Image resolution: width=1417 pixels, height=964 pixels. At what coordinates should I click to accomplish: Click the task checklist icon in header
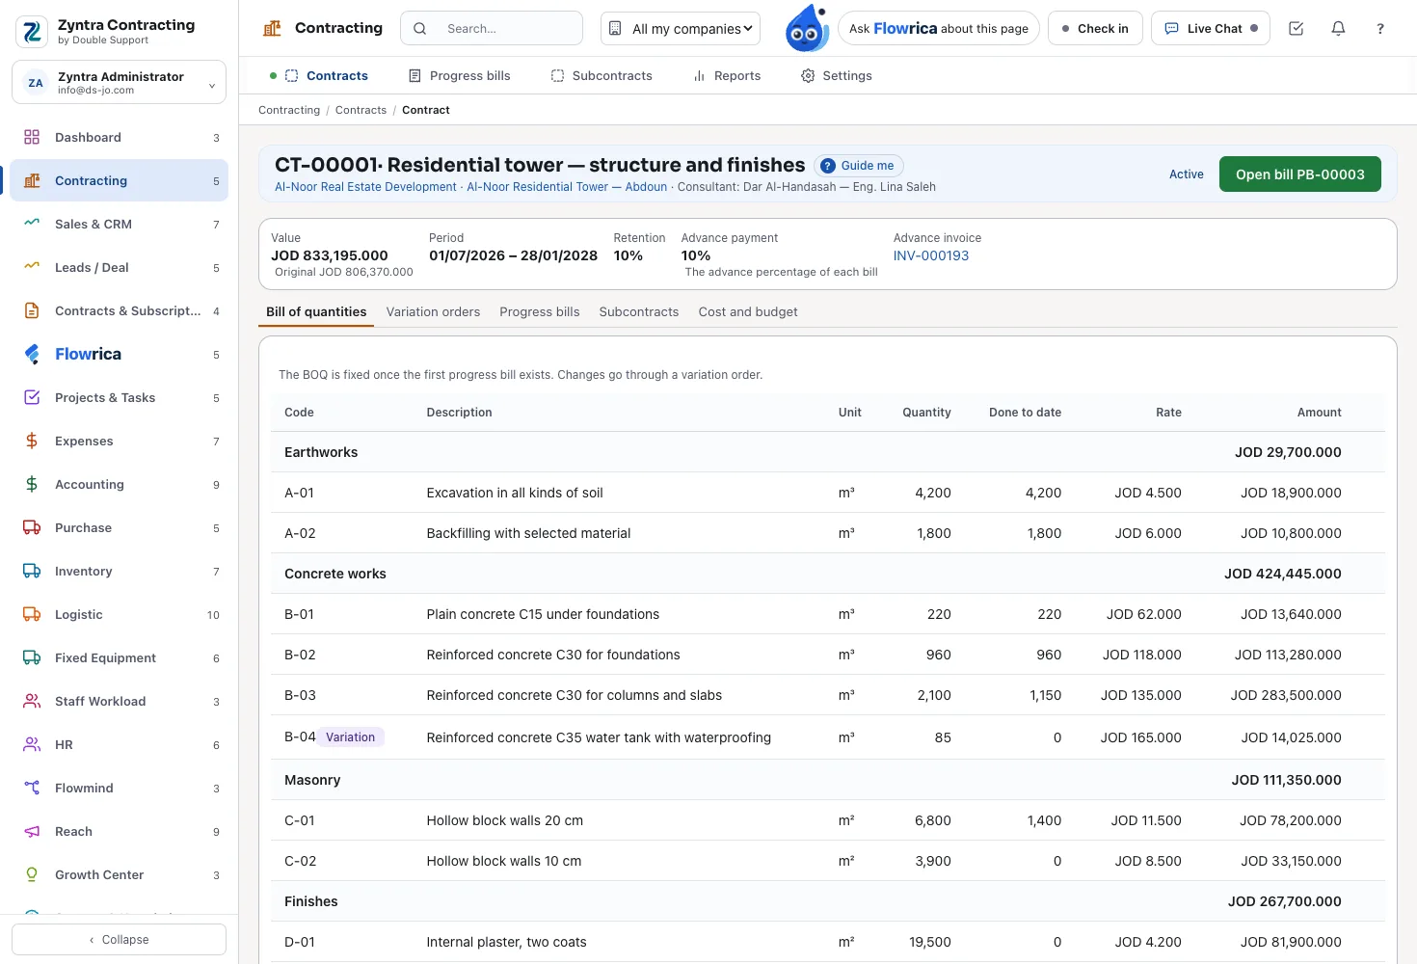tap(1296, 29)
